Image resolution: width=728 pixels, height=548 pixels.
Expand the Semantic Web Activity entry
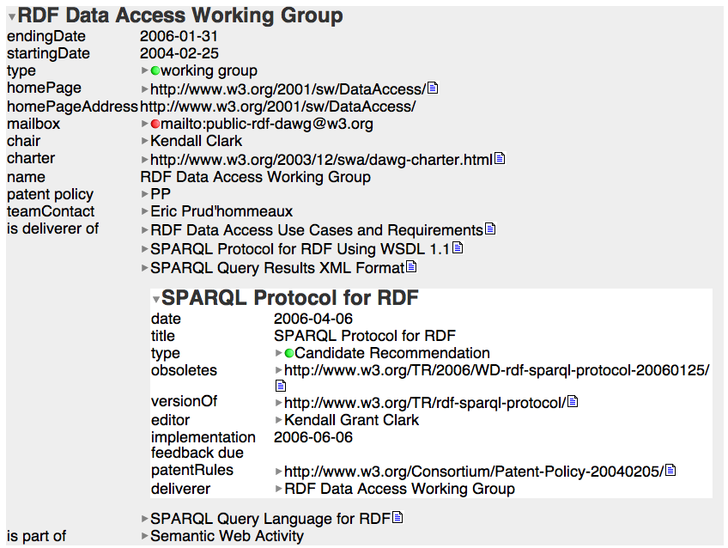coord(144,537)
